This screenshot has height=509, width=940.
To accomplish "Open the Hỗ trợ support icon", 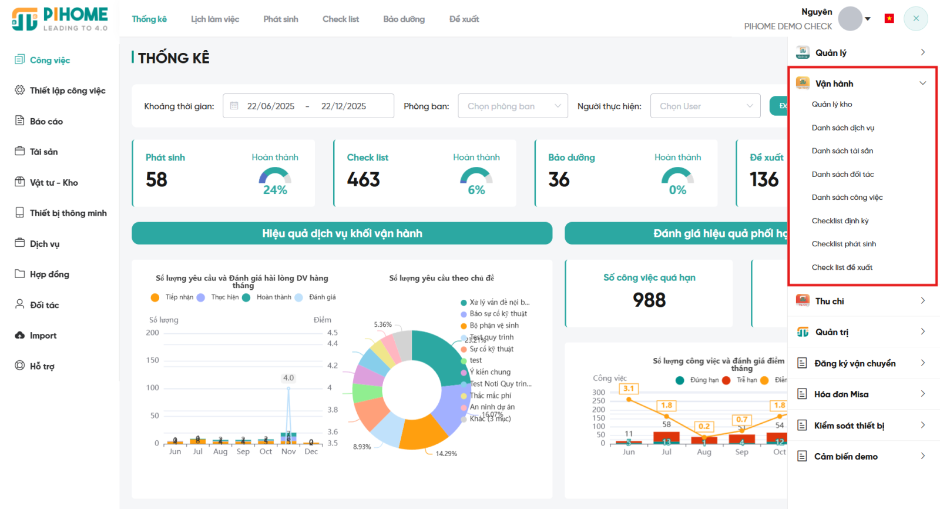I will [x=19, y=366].
